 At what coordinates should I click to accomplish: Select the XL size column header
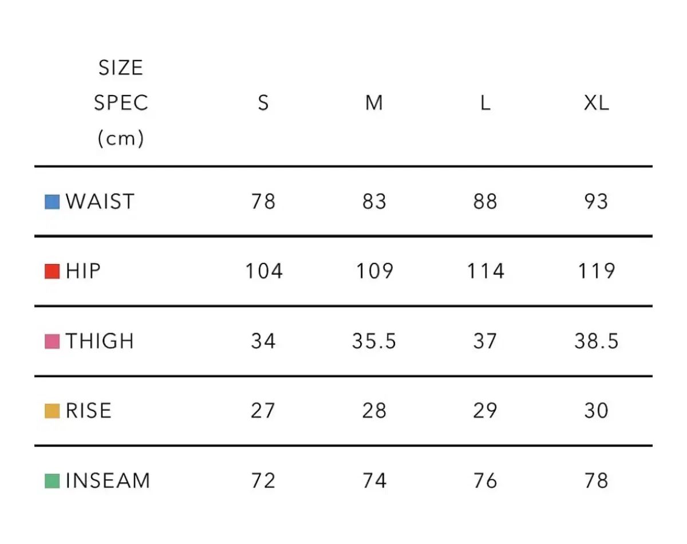(x=596, y=103)
